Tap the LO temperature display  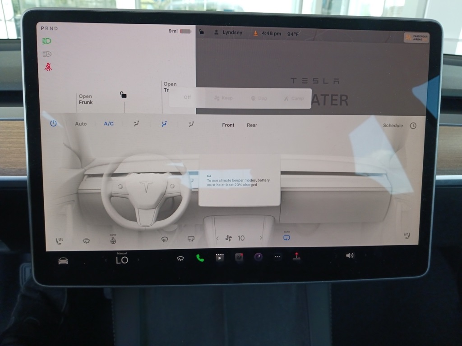coord(122,260)
